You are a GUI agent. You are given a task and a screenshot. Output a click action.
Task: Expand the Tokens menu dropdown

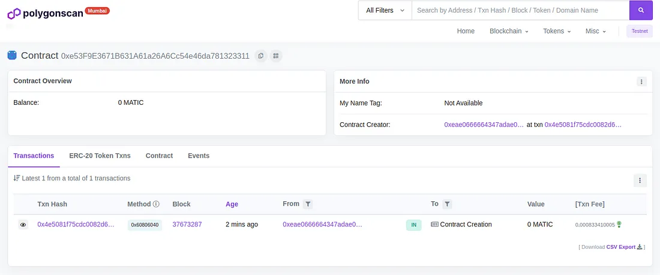pyautogui.click(x=556, y=31)
